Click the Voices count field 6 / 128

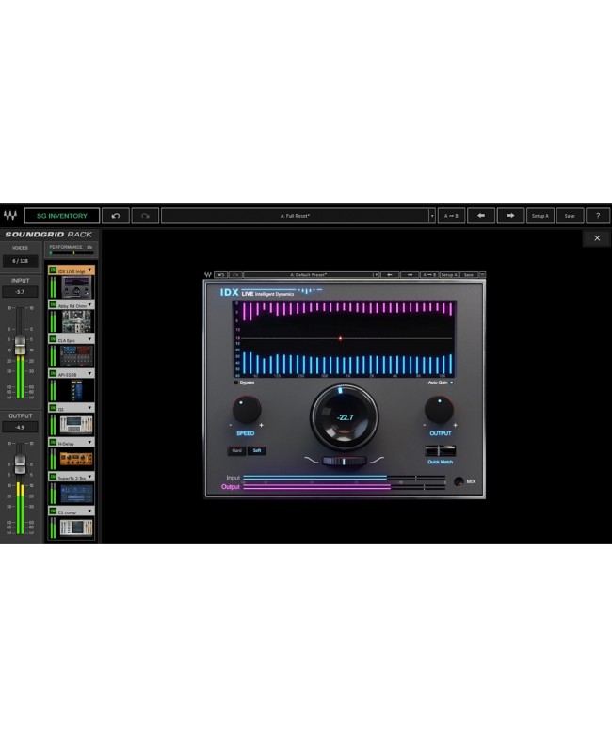[20, 261]
